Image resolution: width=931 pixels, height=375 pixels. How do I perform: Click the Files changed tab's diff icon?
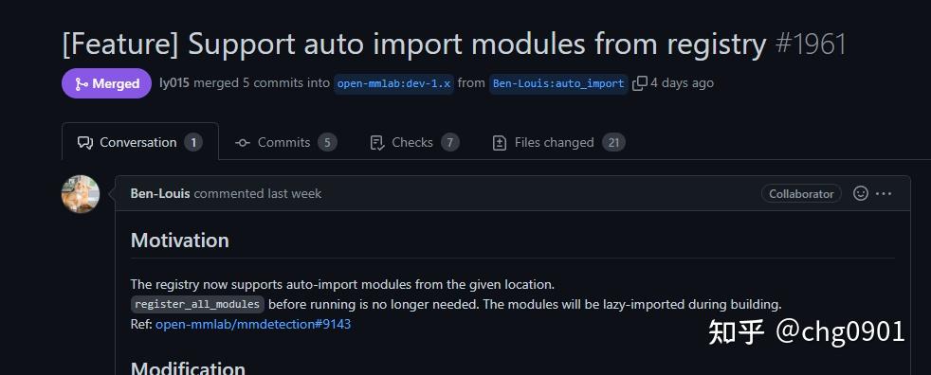500,142
